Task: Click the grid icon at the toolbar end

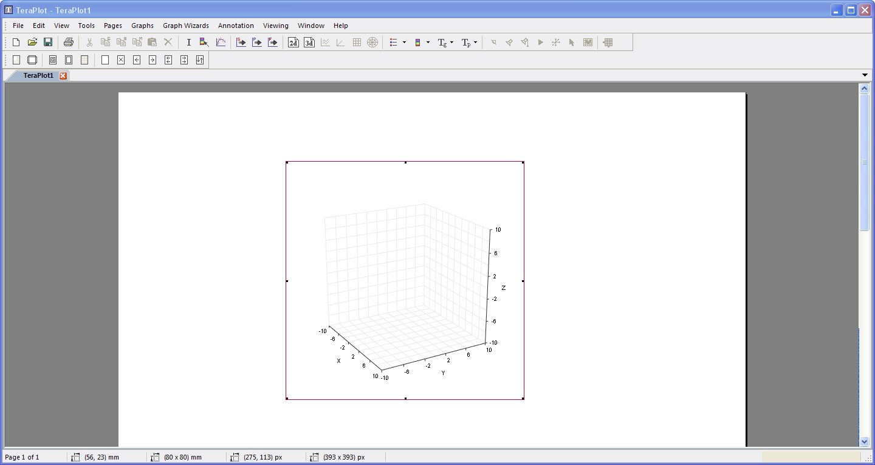Action: [x=608, y=42]
